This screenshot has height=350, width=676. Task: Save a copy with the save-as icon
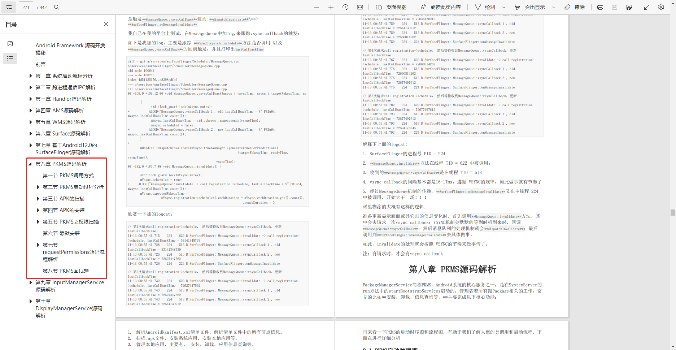click(629, 7)
